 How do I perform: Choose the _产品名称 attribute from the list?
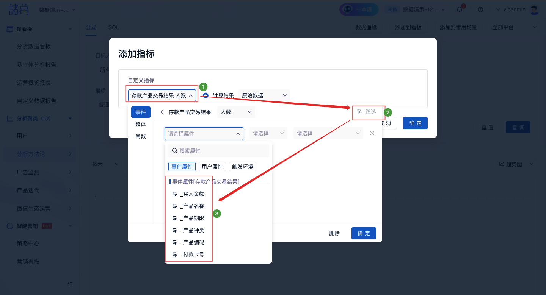[193, 206]
